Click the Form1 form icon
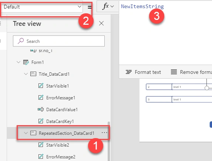Image resolution: width=212 pixels, height=161 pixels. coord(26,62)
